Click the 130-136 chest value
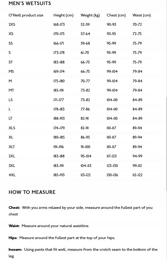This screenshot has width=167, height=260. [x=112, y=175]
